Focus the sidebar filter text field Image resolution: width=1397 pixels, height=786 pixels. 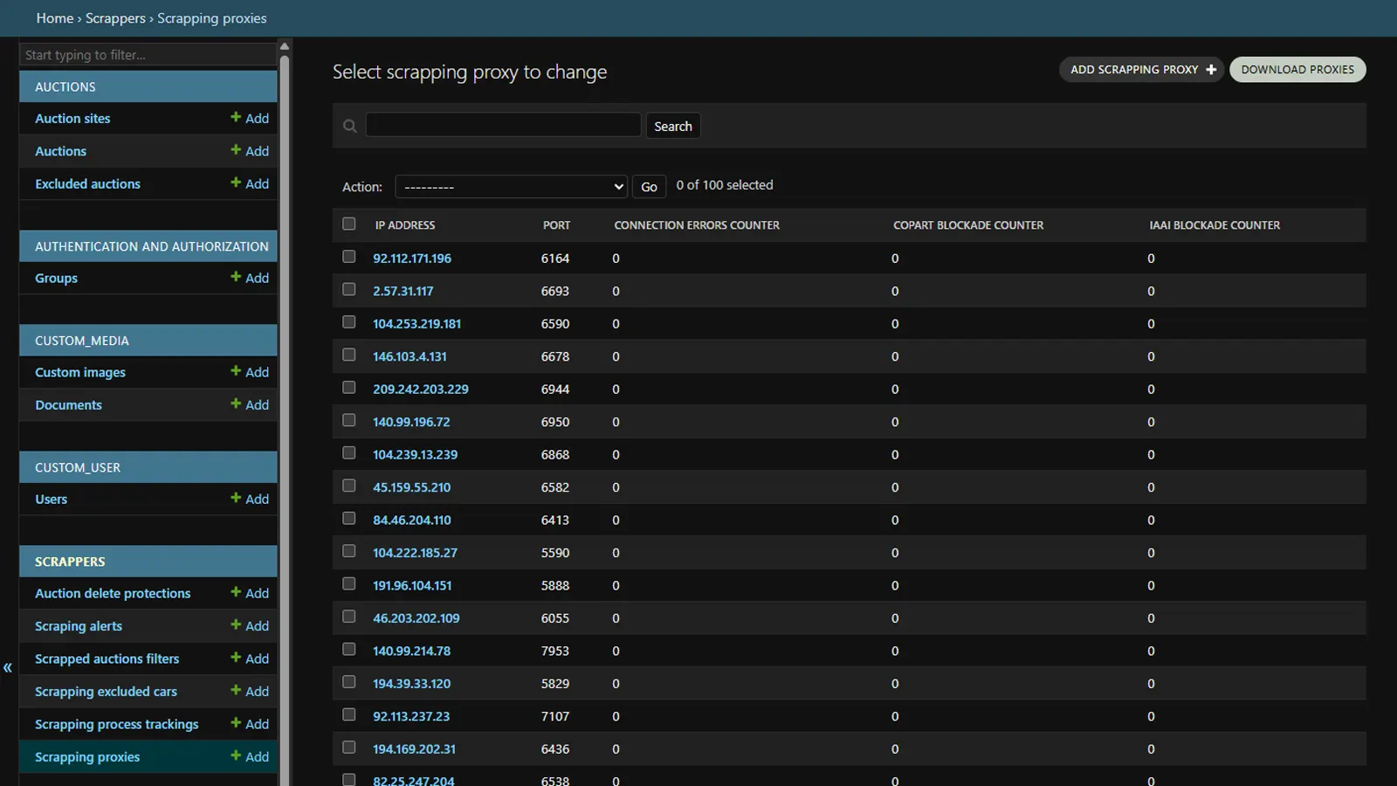tap(147, 55)
